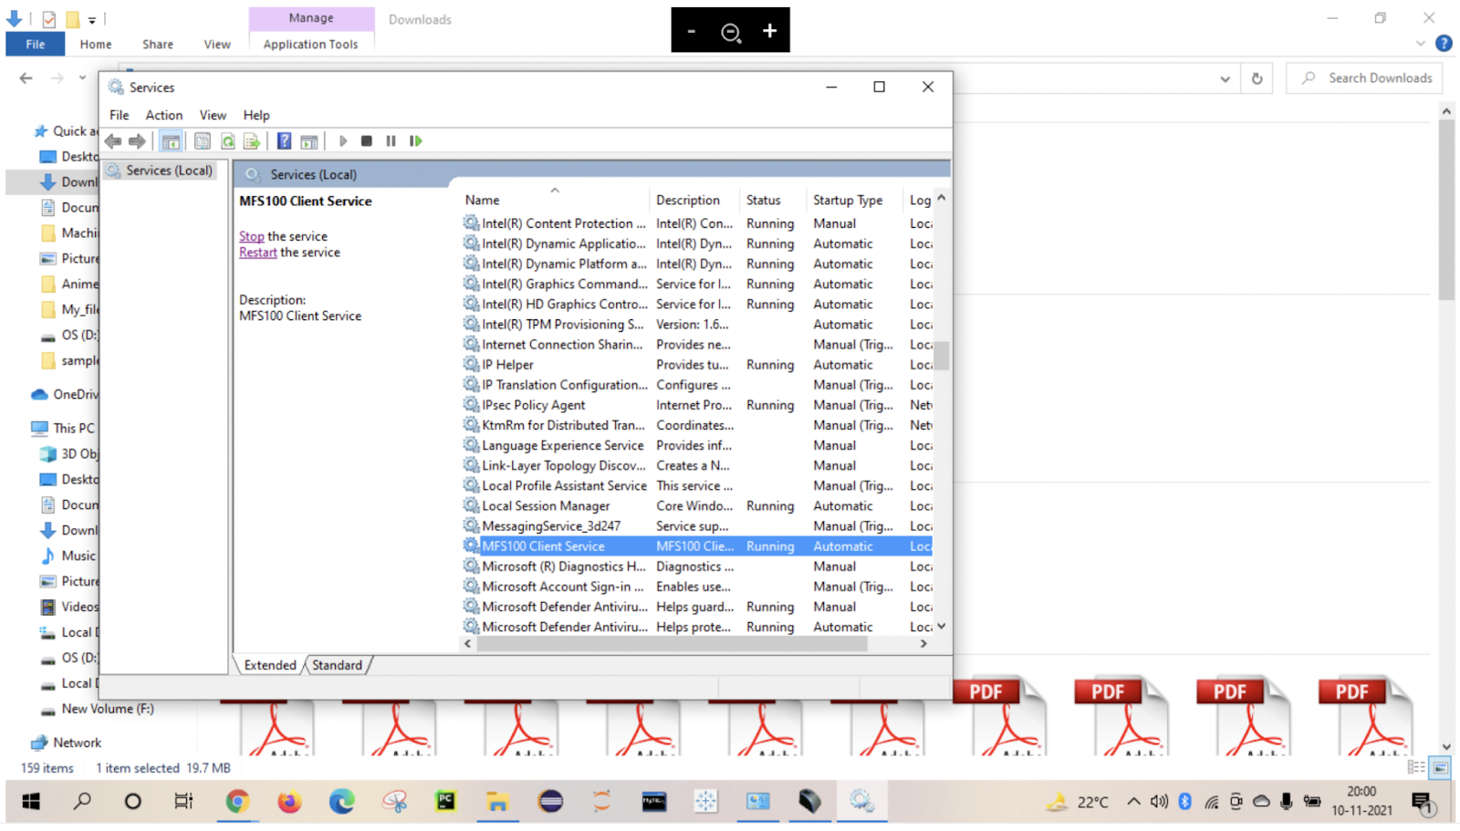Viewport: 1460px width, 831px height.
Task: Select Language Experience Service row
Action: [697, 445]
